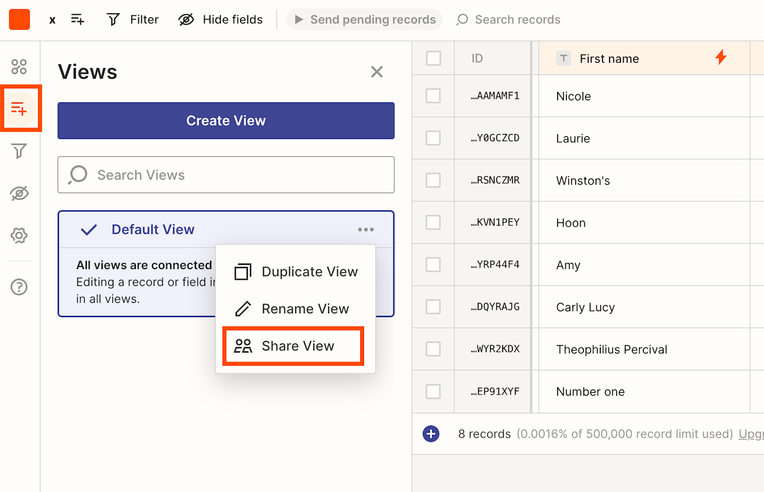
Task: Open Default View three-dot options menu
Action: pyautogui.click(x=366, y=229)
